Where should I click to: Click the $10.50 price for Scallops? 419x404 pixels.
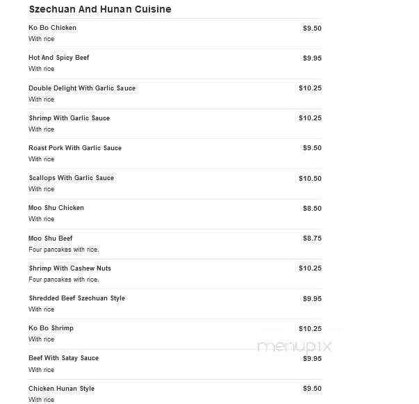click(x=310, y=179)
